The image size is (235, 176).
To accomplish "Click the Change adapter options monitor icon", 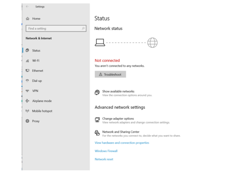I will coord(97,120).
